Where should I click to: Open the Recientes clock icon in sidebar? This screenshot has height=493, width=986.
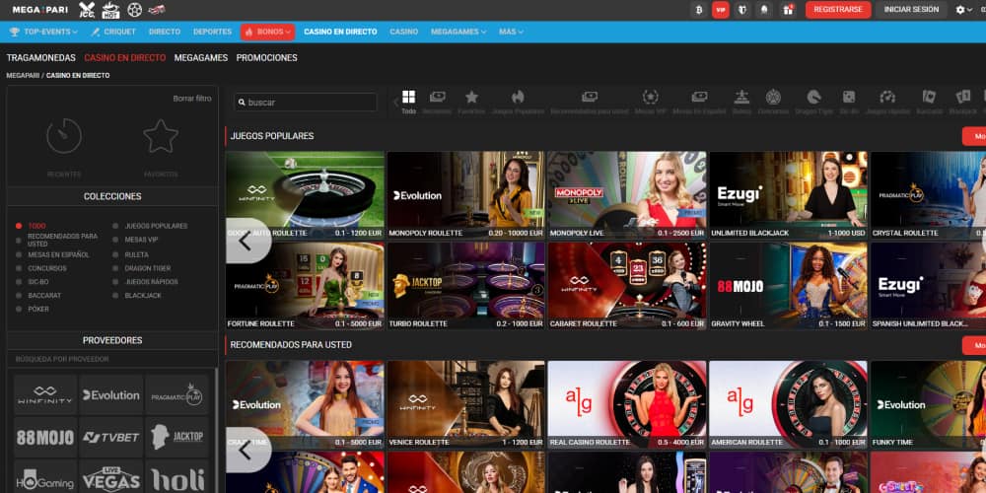[x=63, y=136]
